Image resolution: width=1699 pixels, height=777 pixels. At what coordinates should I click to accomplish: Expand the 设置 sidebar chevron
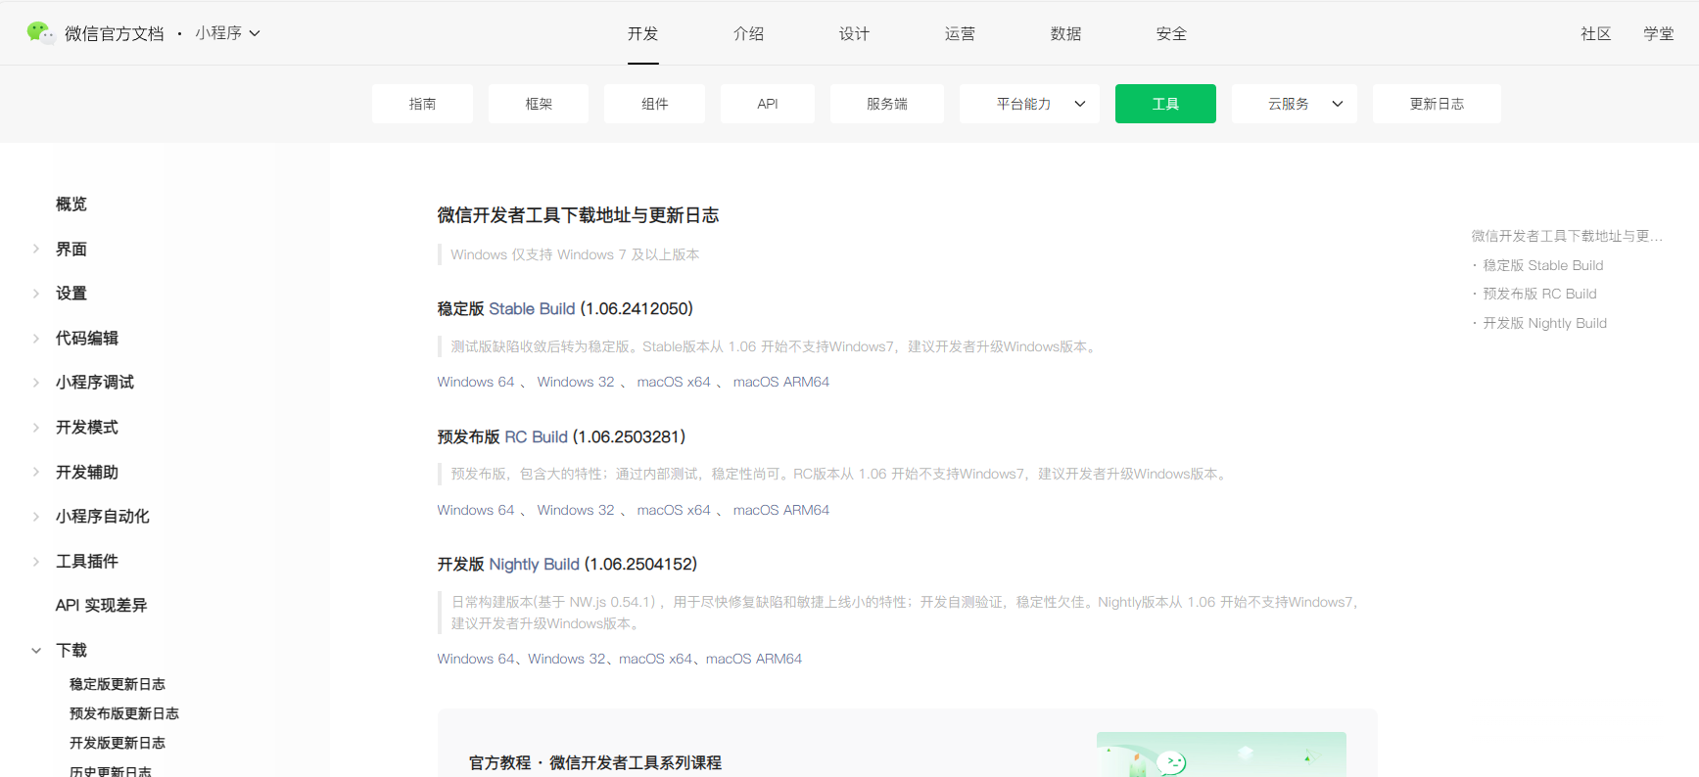(36, 293)
